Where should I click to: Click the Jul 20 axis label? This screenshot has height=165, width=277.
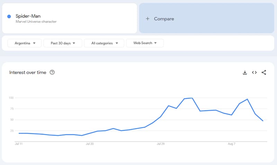click(90, 144)
